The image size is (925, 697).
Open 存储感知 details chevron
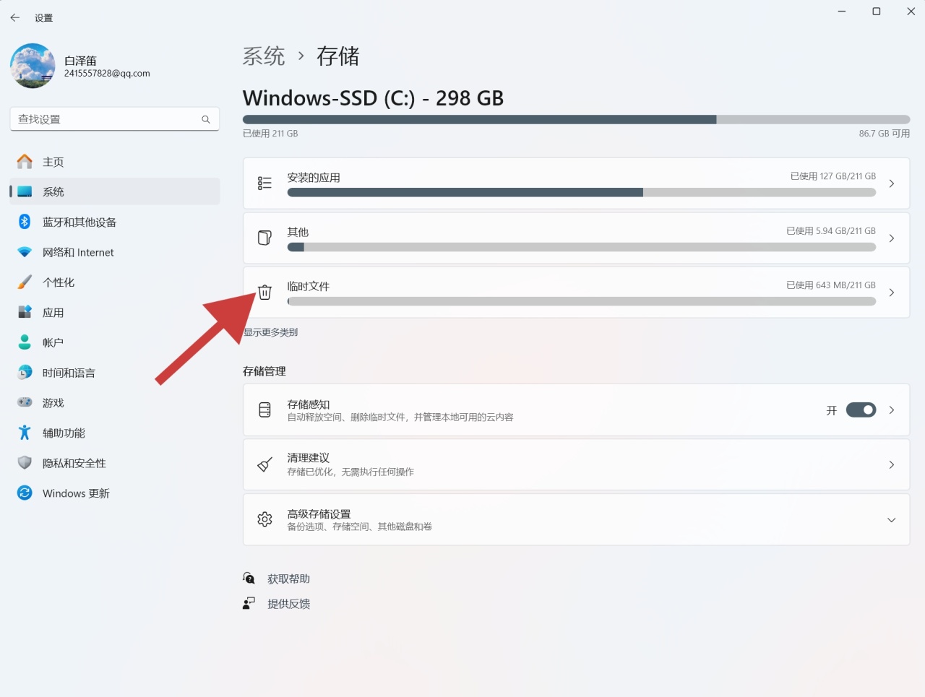[x=892, y=410]
